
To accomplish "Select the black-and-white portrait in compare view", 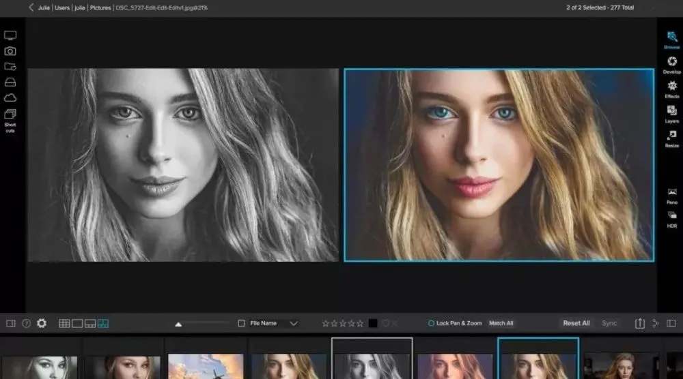I will [183, 165].
